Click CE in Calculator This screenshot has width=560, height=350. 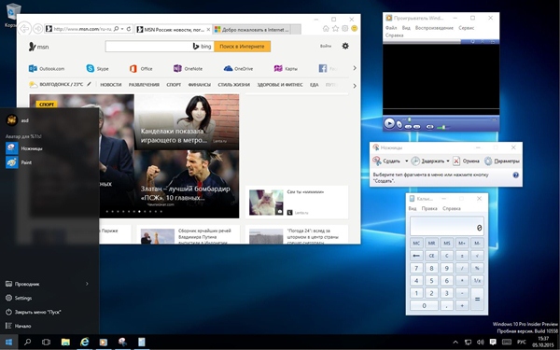pos(431,256)
